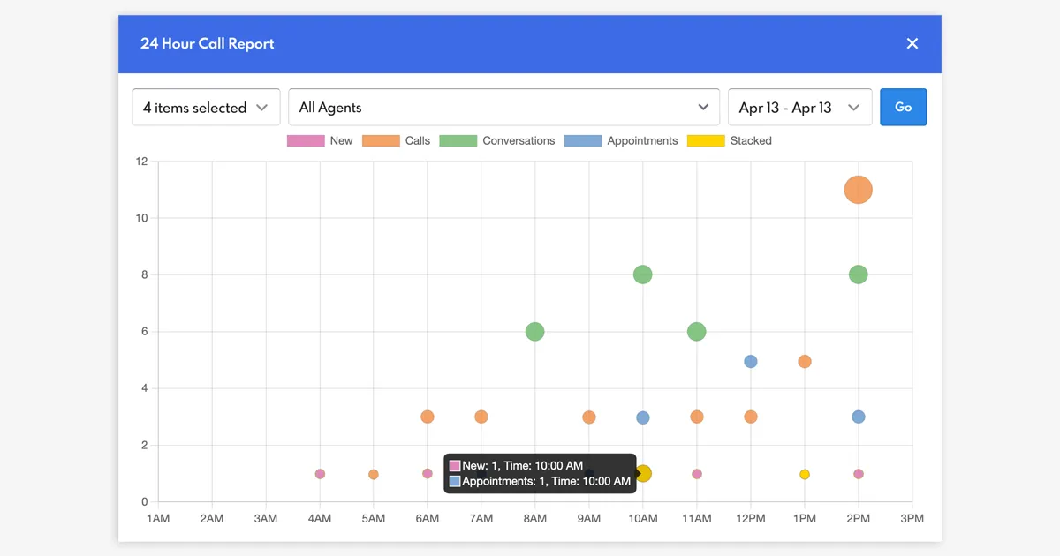The image size is (1060, 556).
Task: Click the large orange Calls bubble at 2PM
Action: 858,190
